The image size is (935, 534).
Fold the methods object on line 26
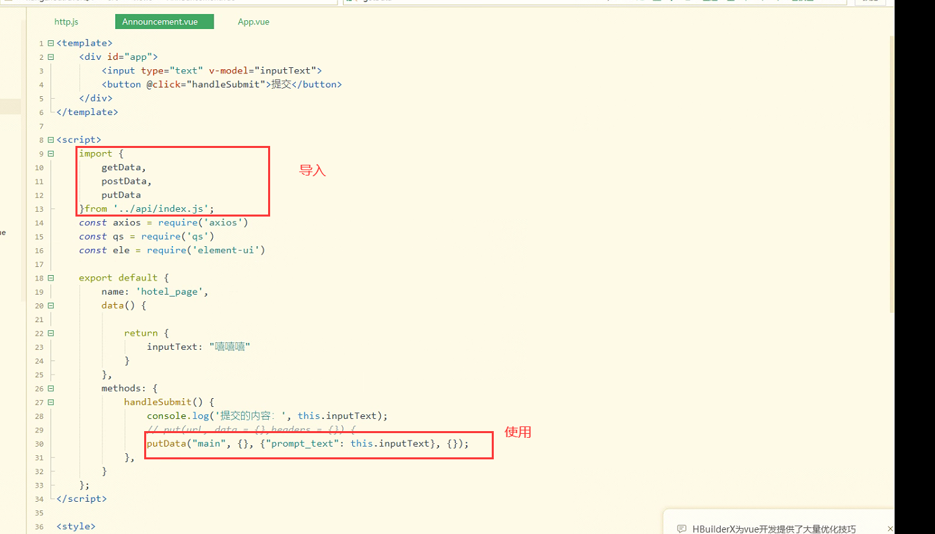coord(51,388)
